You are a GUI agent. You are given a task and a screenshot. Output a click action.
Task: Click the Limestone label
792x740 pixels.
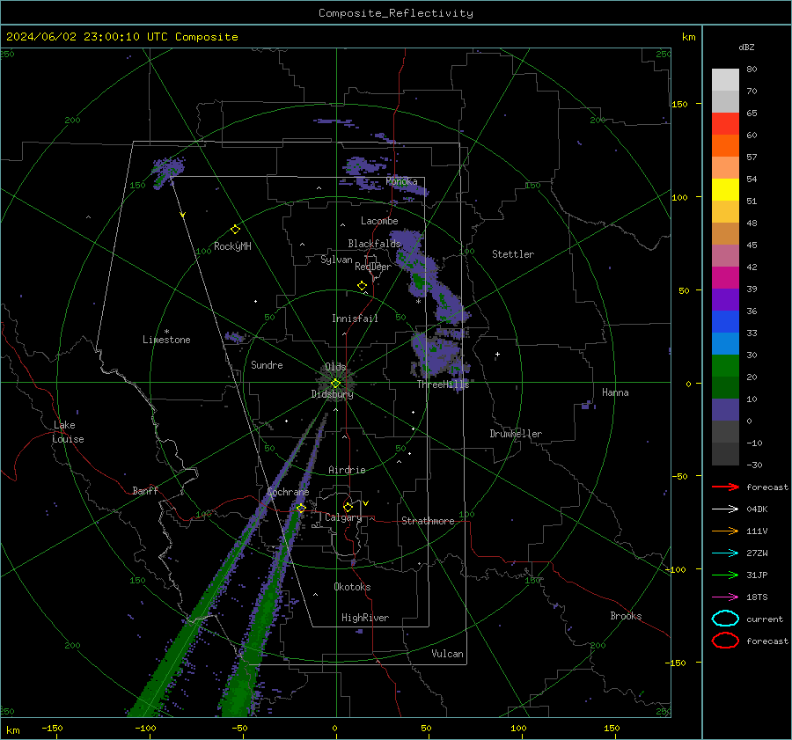pyautogui.click(x=166, y=340)
